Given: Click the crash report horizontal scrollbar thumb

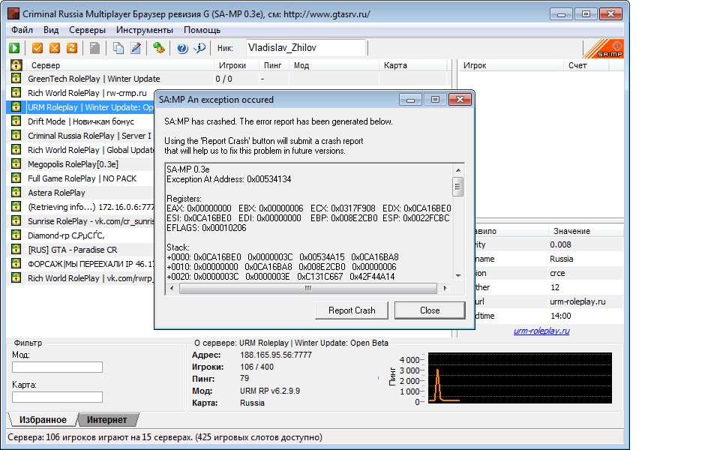Looking at the screenshot, I should click(x=308, y=288).
